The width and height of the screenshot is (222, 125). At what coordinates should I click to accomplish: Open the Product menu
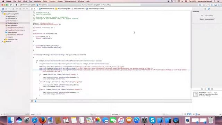pos(52,1)
